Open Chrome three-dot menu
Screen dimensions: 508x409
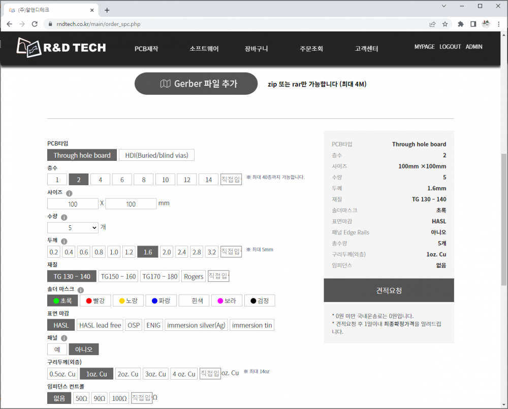pos(498,24)
